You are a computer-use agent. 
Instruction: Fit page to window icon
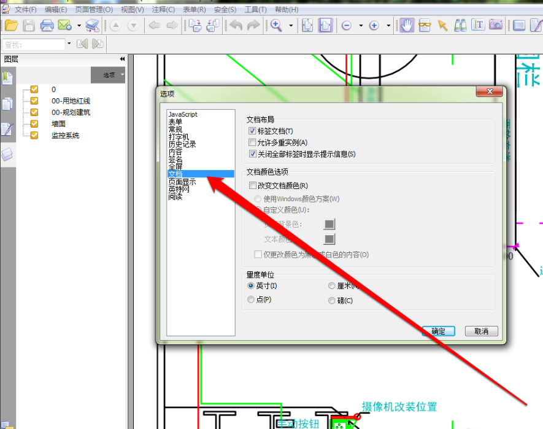(307, 25)
